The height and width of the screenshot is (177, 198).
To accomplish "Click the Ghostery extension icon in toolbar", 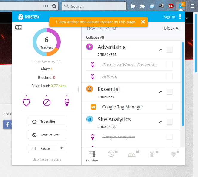I will [x=181, y=6].
